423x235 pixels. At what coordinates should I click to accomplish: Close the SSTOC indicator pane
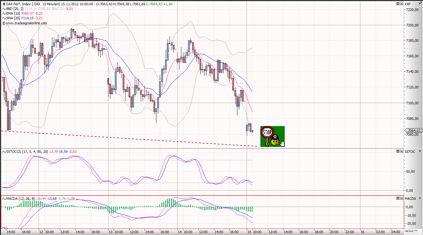[401, 151]
